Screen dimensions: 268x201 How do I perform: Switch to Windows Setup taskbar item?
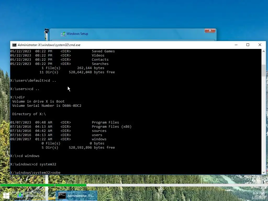click(32, 196)
